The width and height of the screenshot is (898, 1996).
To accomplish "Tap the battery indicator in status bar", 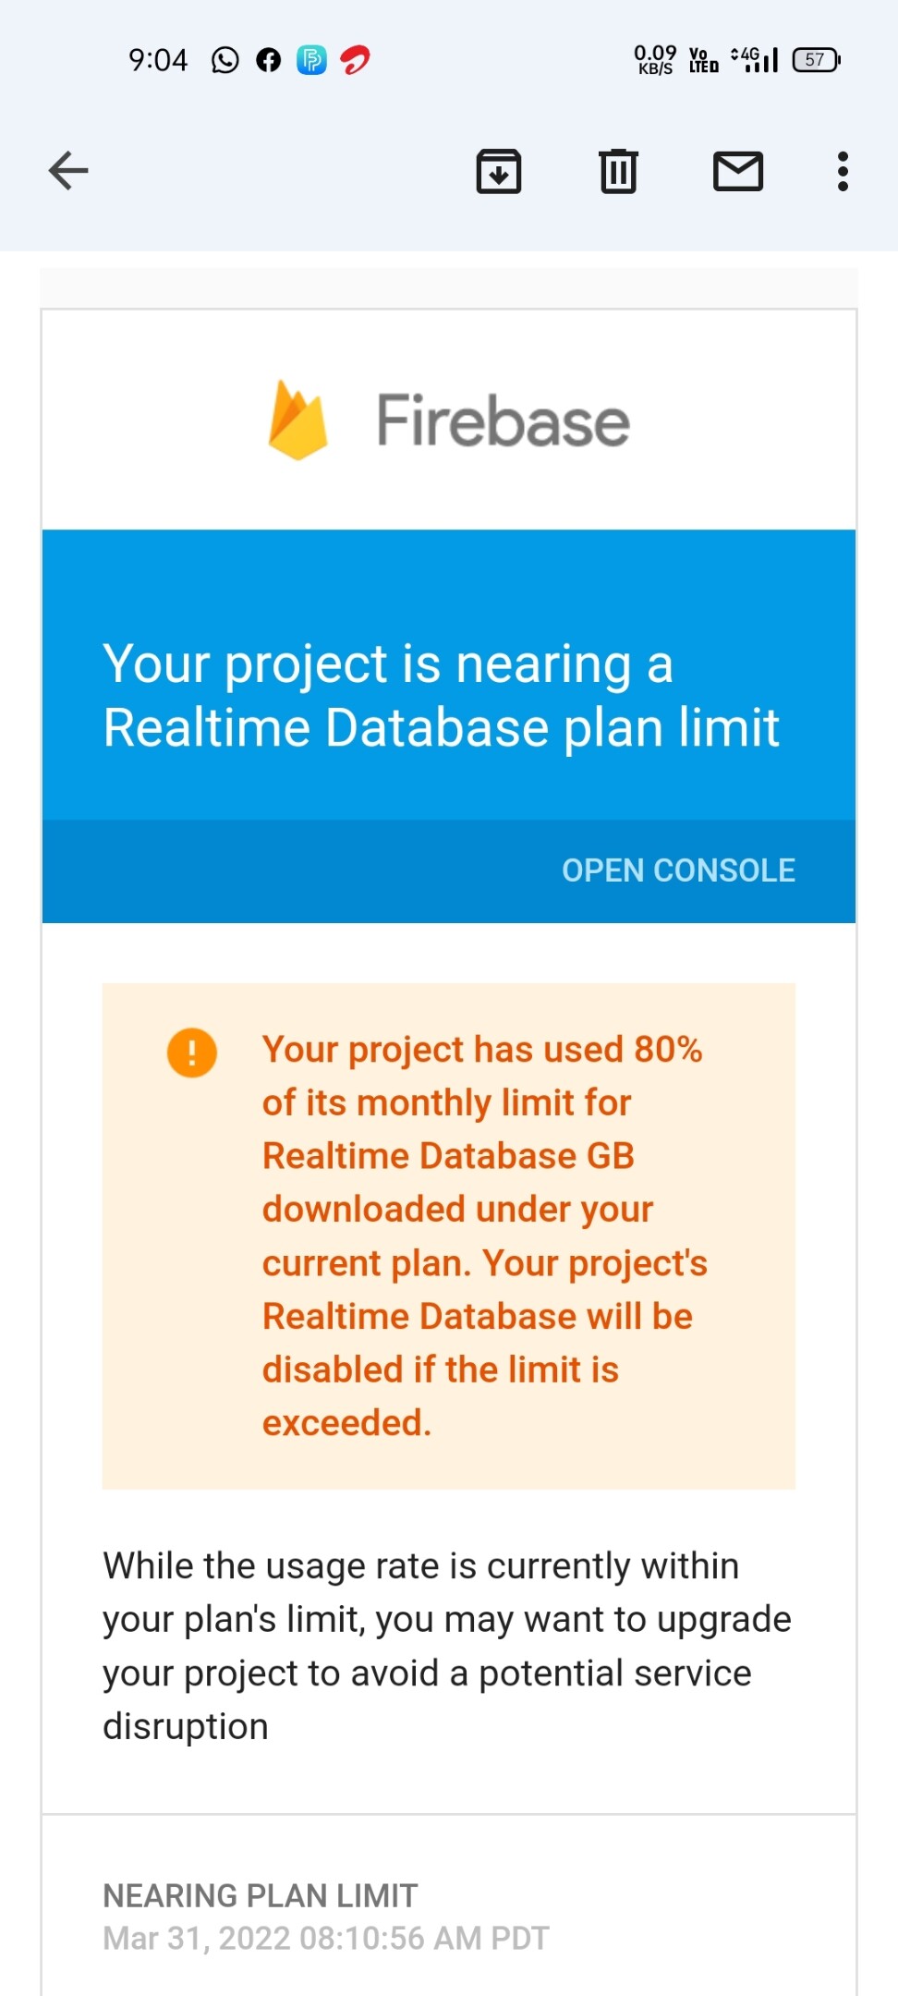I will click(x=816, y=60).
